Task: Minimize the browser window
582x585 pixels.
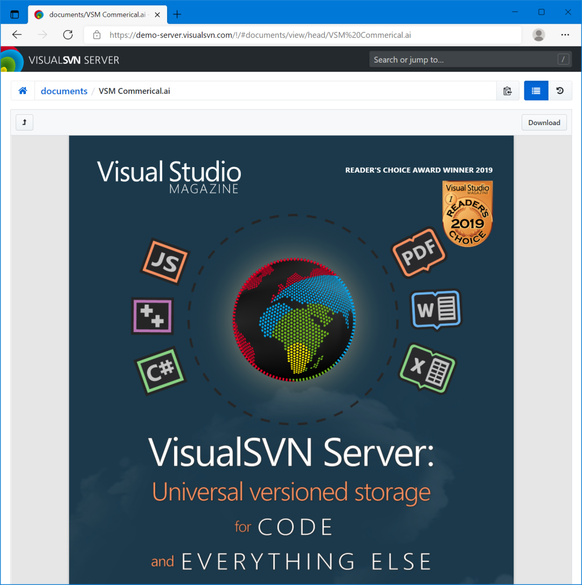Action: 515,12
